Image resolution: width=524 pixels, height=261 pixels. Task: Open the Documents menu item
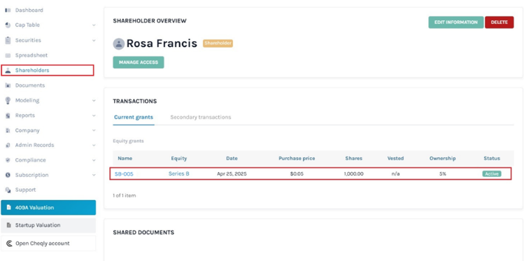coord(30,85)
